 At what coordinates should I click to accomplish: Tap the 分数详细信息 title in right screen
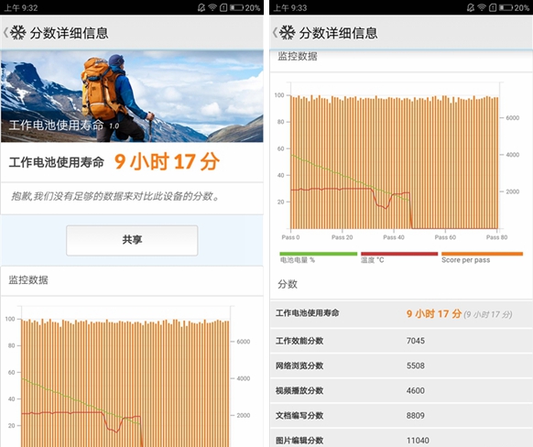(339, 33)
